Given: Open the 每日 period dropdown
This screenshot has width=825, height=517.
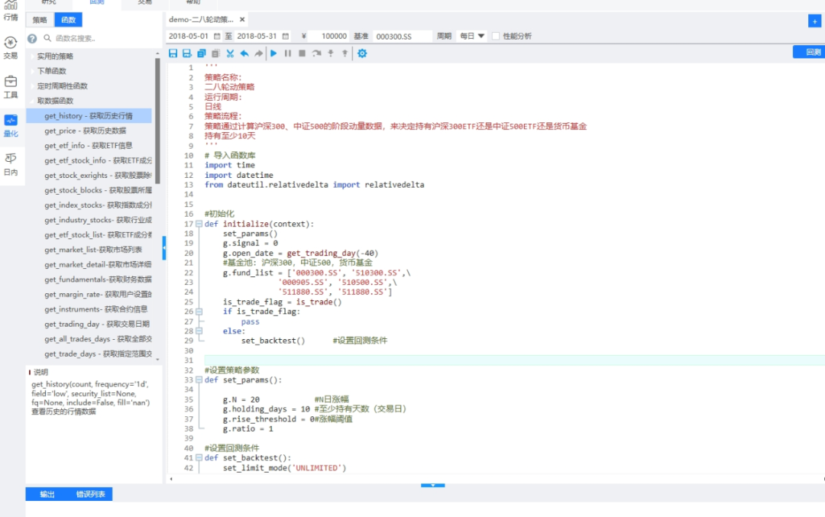Looking at the screenshot, I should tap(471, 36).
